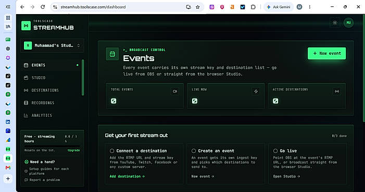Bookmark this page with the star icon

tap(198, 7)
